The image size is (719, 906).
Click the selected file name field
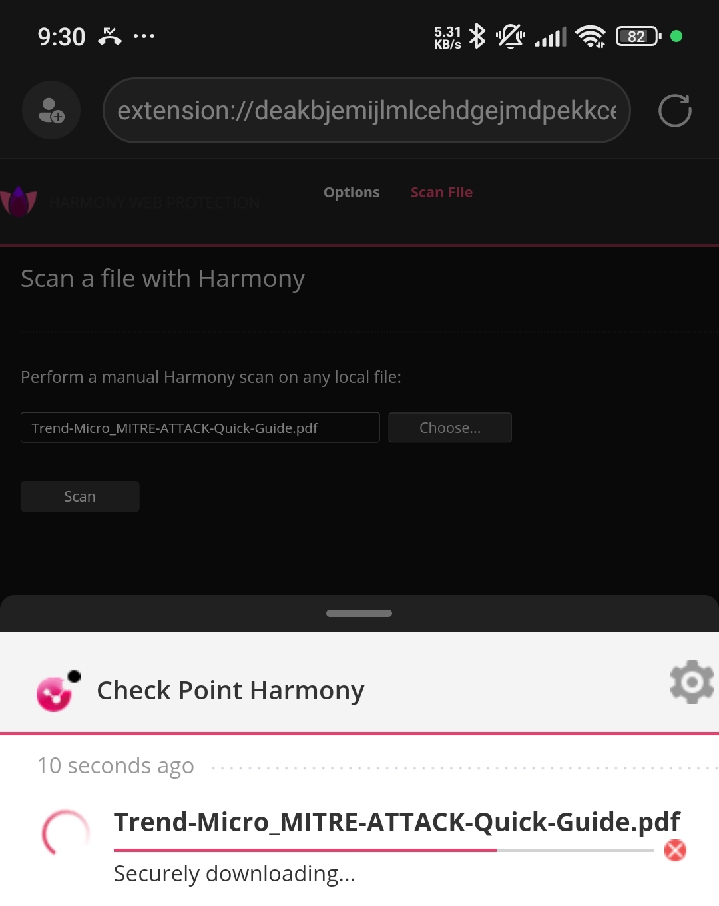(x=200, y=428)
